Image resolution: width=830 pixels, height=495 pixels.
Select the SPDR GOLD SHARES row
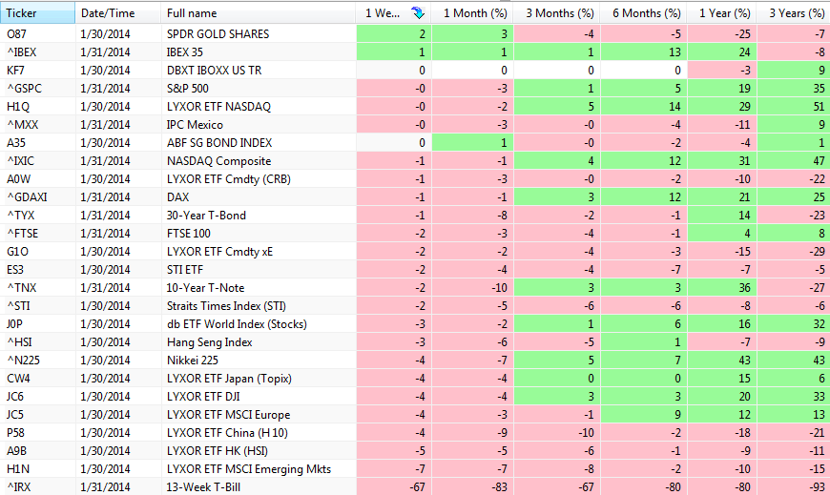tap(218, 33)
